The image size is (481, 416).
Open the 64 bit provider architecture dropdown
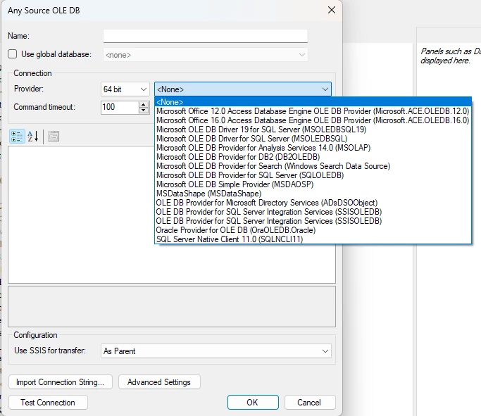point(125,89)
